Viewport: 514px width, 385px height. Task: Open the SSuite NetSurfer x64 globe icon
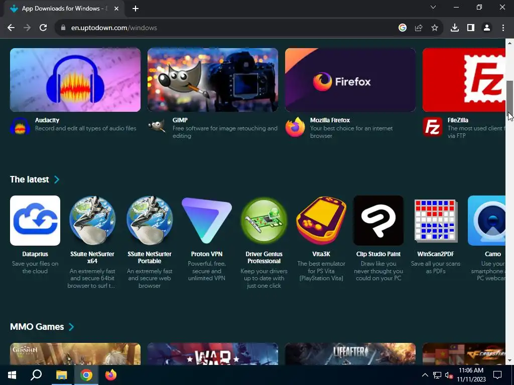point(92,221)
